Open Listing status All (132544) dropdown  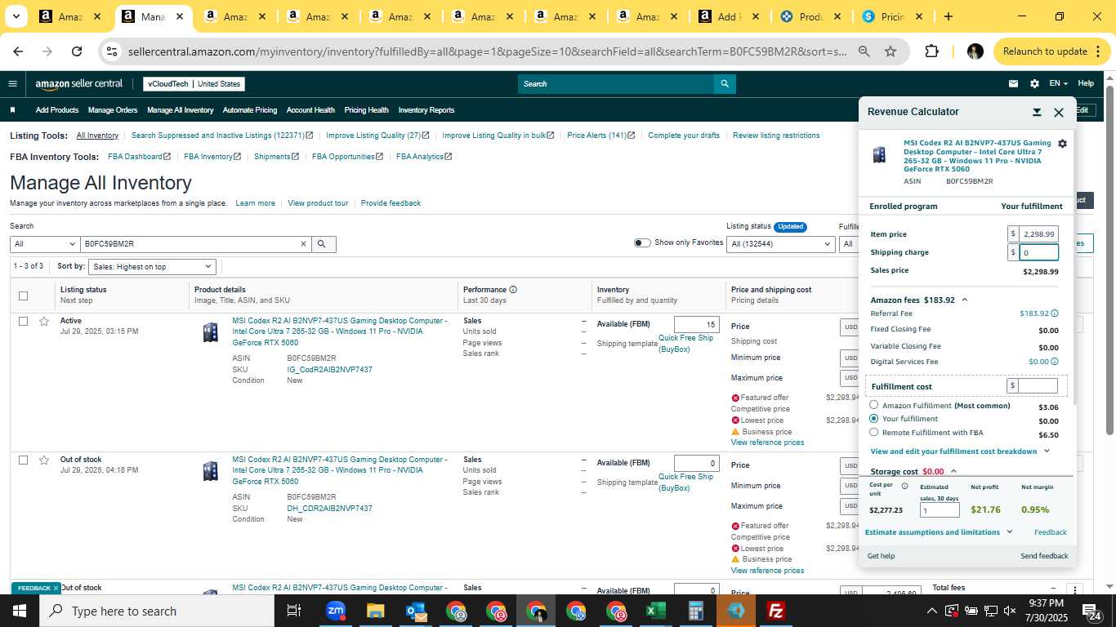pyautogui.click(x=781, y=243)
